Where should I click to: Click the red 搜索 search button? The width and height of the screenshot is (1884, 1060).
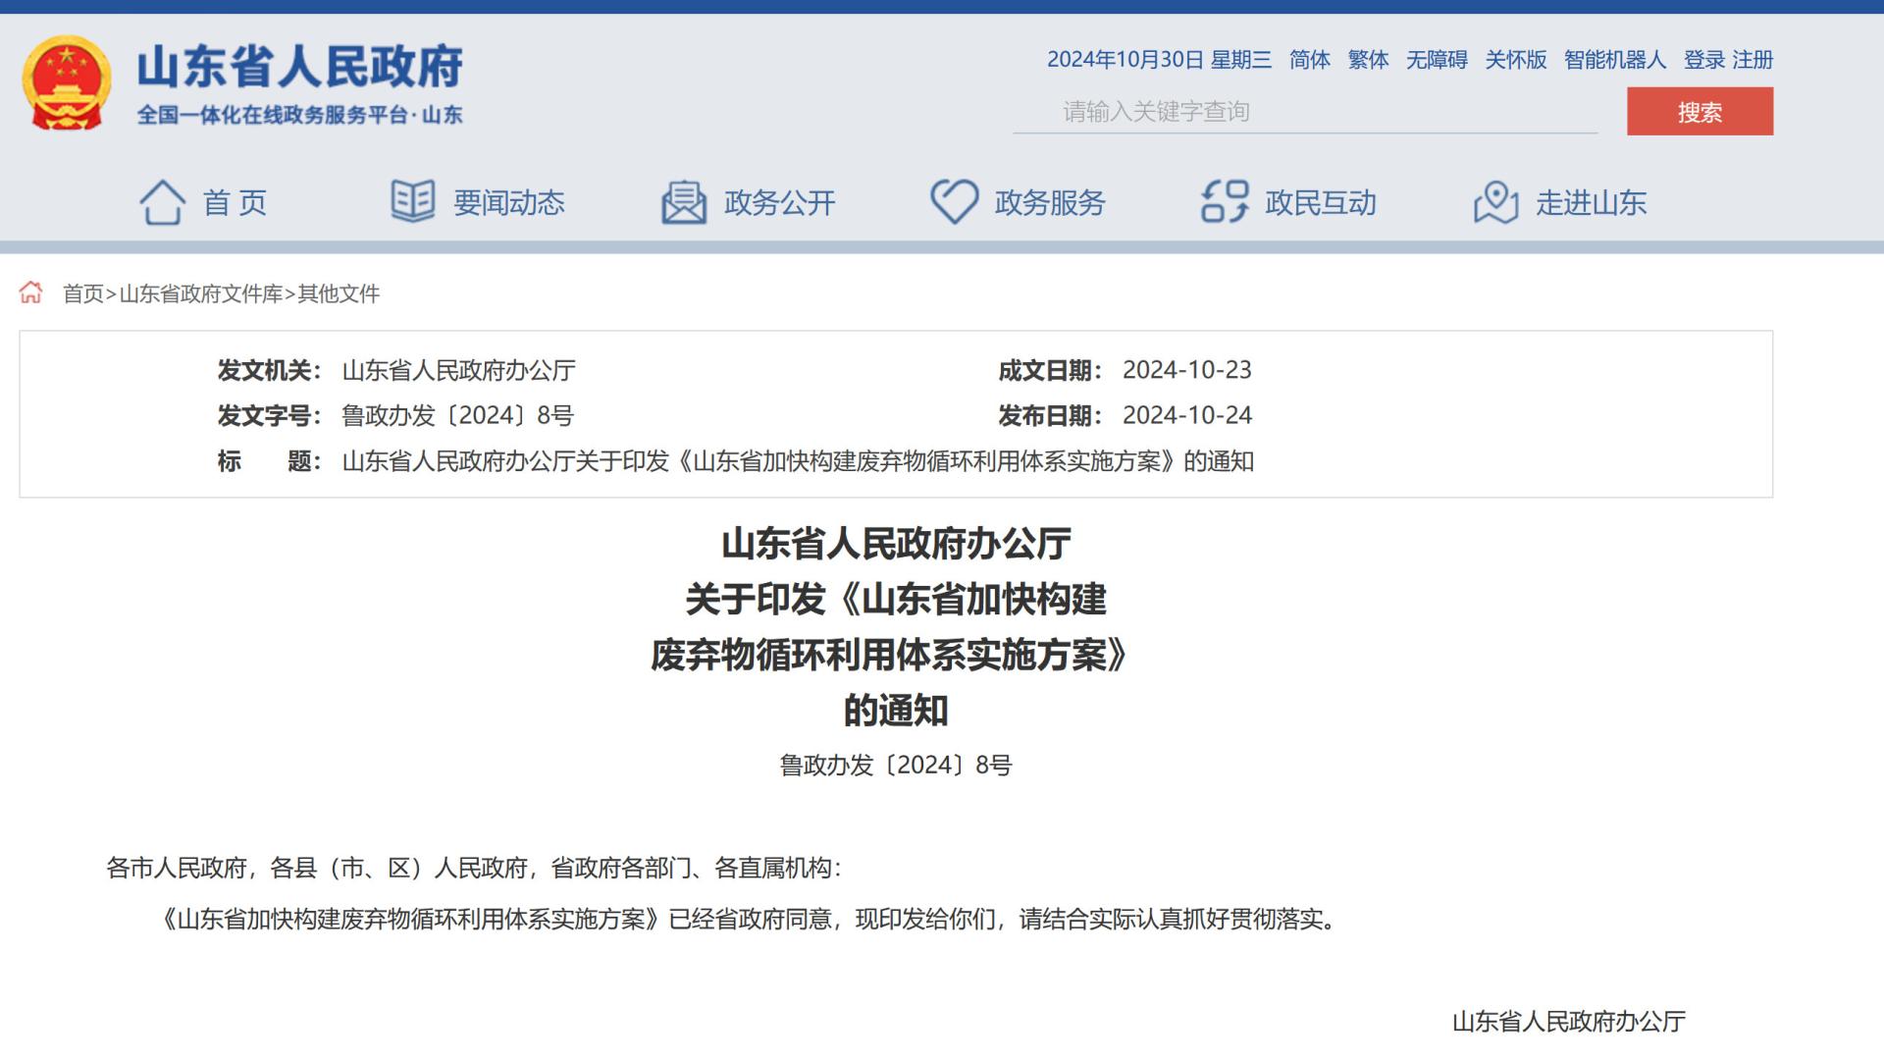(x=1700, y=111)
